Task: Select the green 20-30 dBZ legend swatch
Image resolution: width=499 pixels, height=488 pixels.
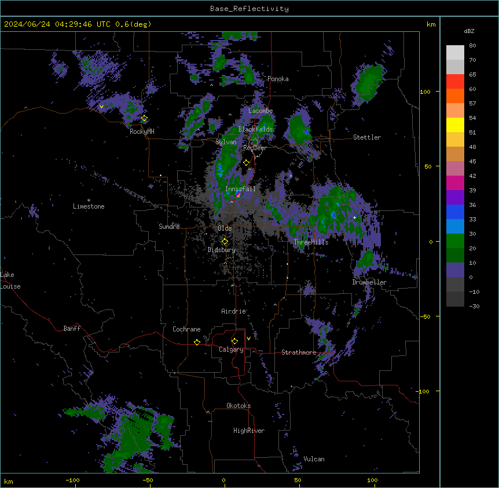Action: (455, 241)
